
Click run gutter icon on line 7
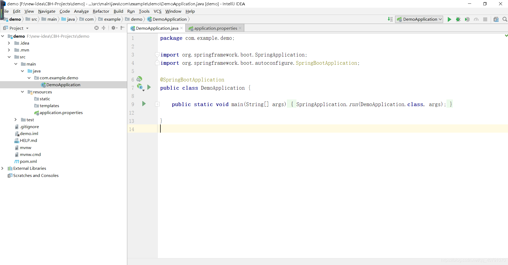pyautogui.click(x=149, y=87)
